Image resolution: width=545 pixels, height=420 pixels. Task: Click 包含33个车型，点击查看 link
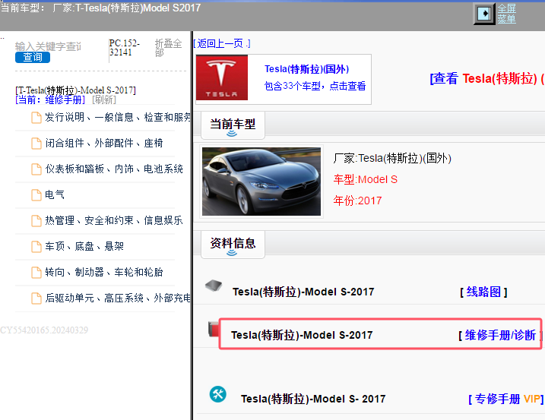point(315,86)
